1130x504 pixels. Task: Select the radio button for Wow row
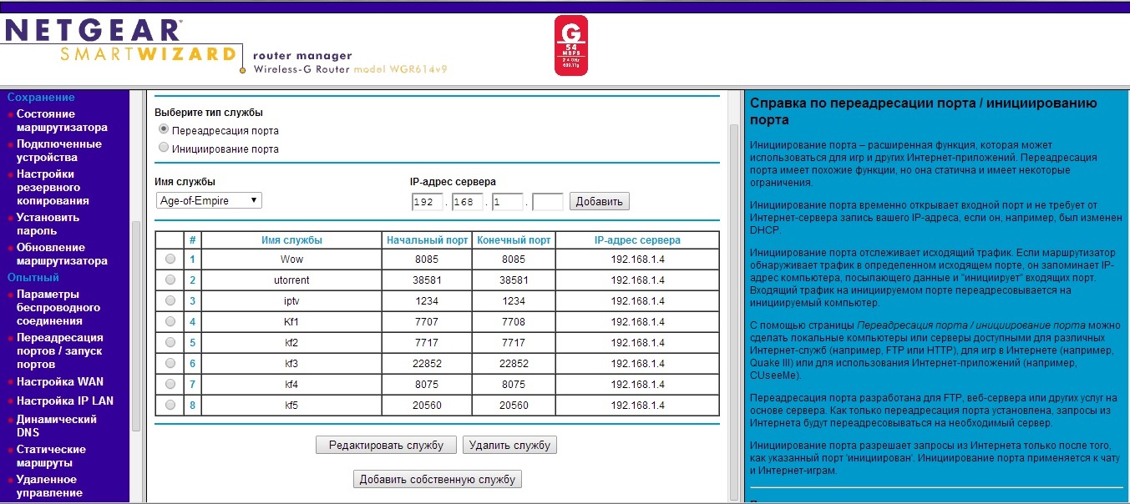pyautogui.click(x=170, y=259)
